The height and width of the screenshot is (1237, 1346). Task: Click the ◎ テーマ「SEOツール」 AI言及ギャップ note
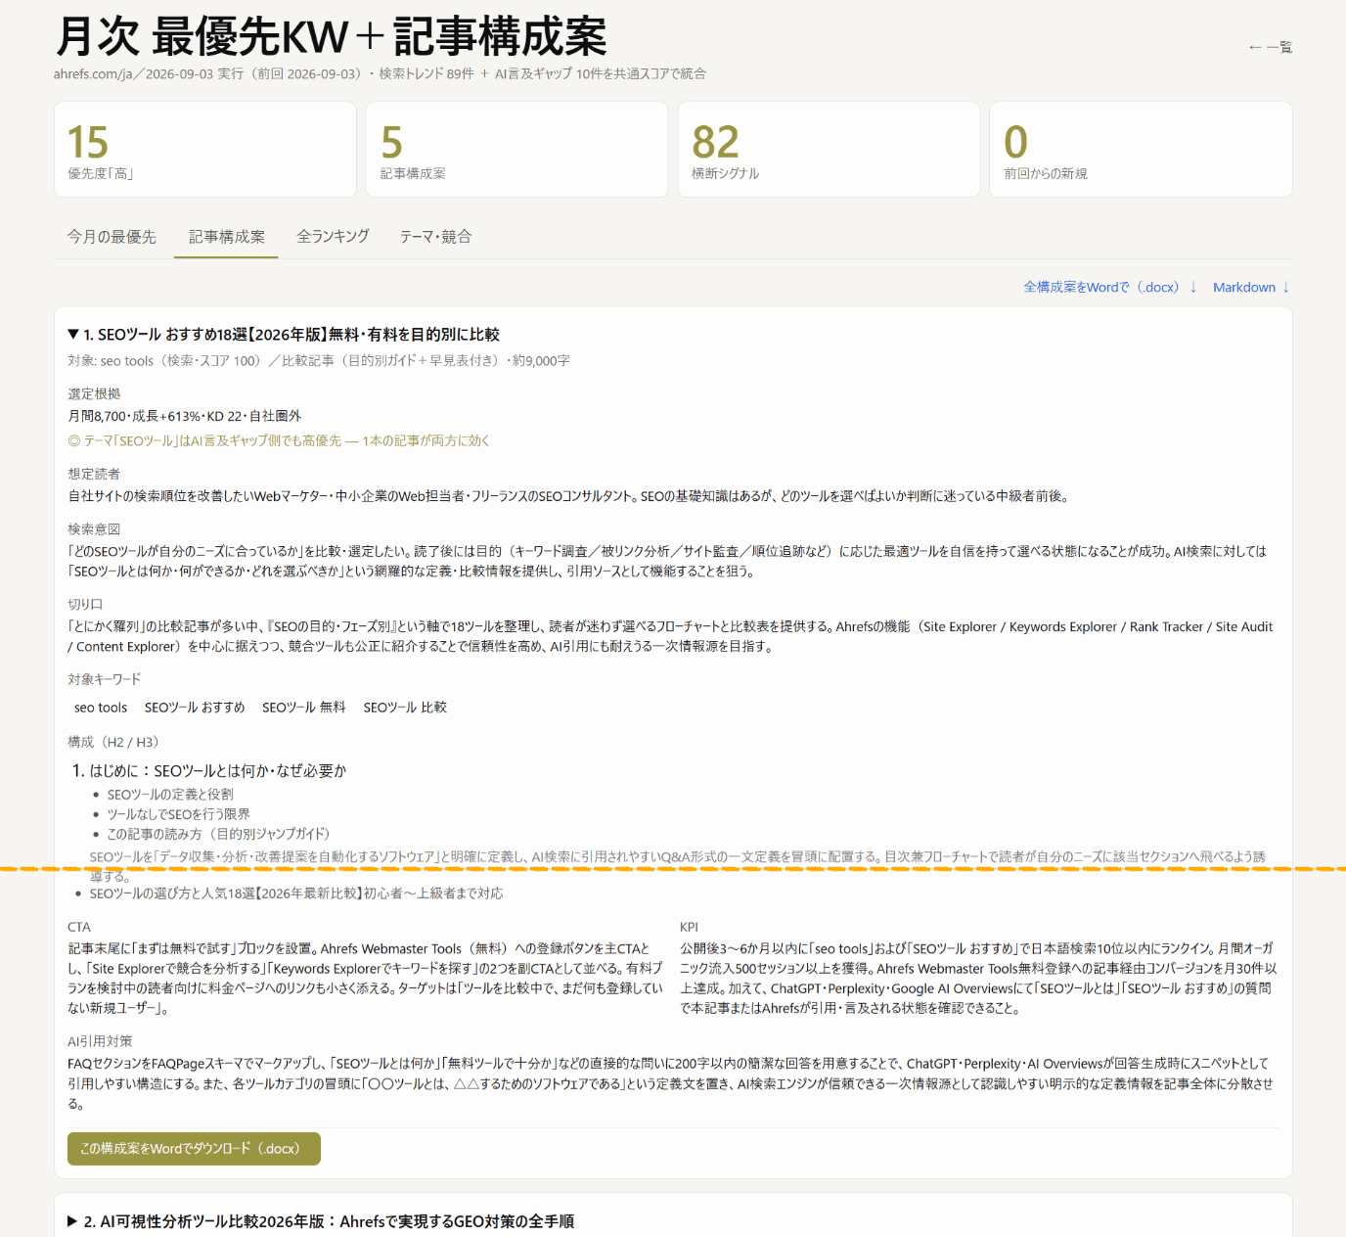pos(279,441)
